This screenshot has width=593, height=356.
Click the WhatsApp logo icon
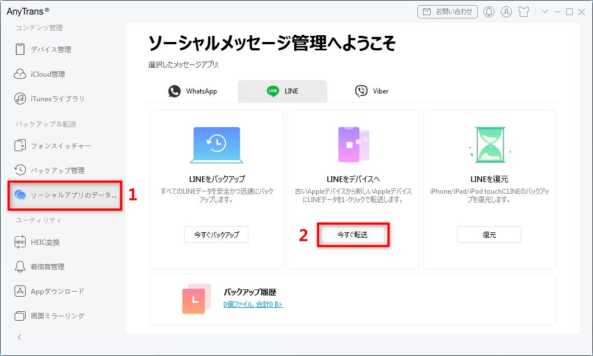pos(175,91)
